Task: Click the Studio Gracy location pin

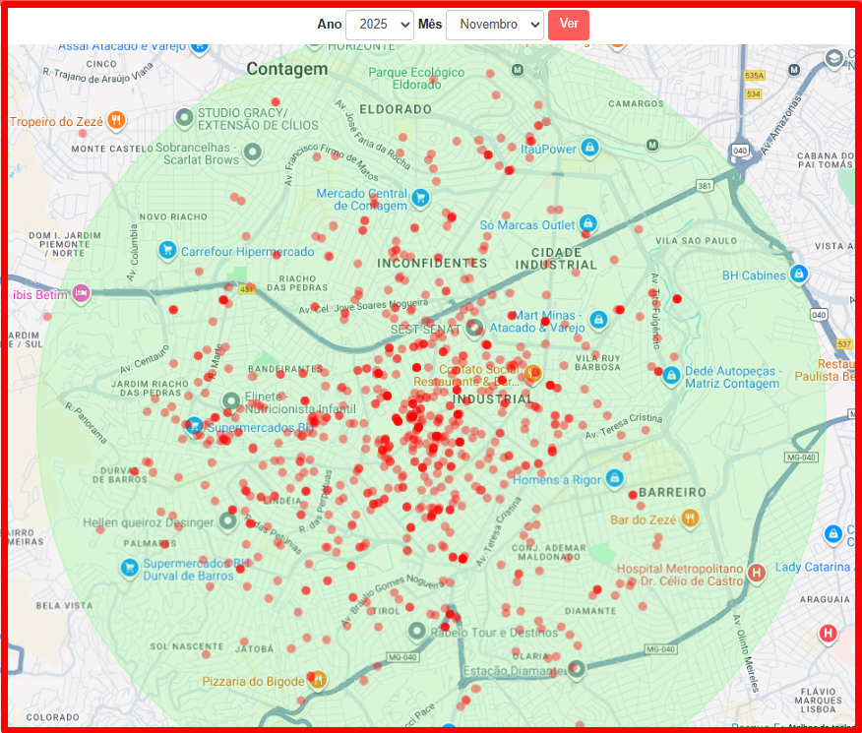Action: (x=183, y=118)
